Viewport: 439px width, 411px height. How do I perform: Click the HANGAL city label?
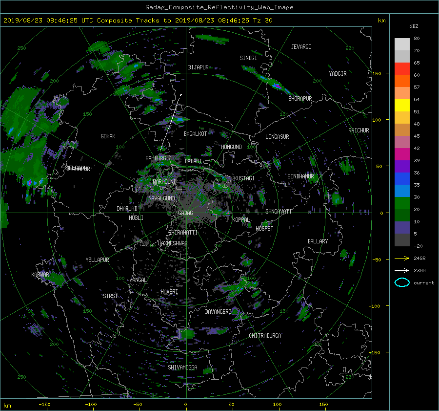click(138, 280)
